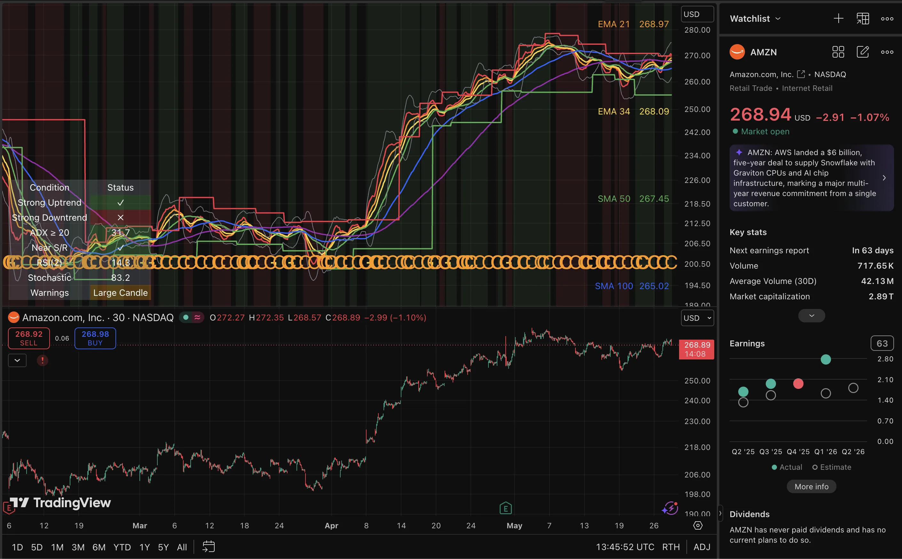This screenshot has height=559, width=902.
Task: Select the 1M time range
Action: point(57,547)
